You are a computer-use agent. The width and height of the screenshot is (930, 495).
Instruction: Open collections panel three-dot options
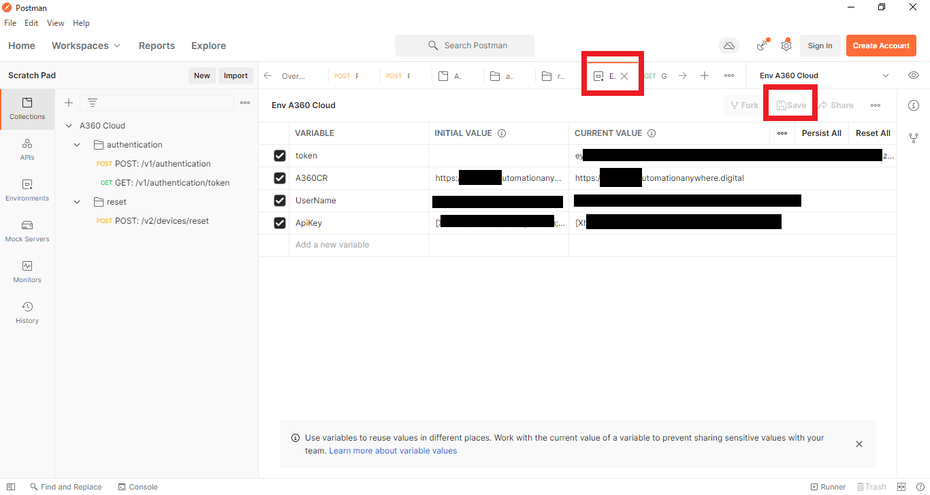245,103
